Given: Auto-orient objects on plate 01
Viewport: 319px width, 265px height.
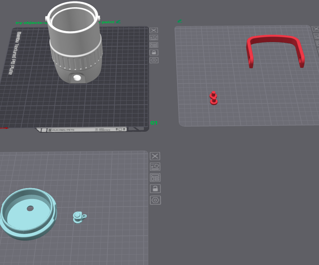Looking at the screenshot, I should [154, 37].
